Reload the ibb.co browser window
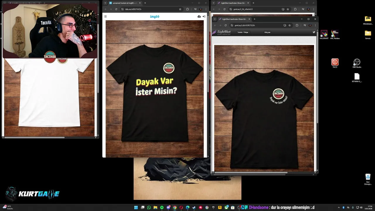375x211 pixels. point(116,9)
